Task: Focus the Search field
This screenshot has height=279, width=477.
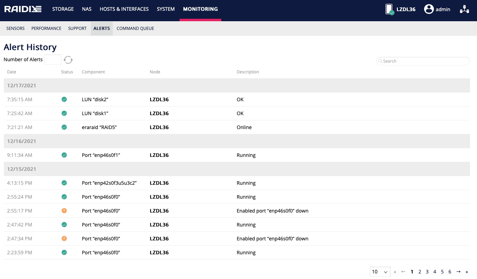Action: pos(423,61)
